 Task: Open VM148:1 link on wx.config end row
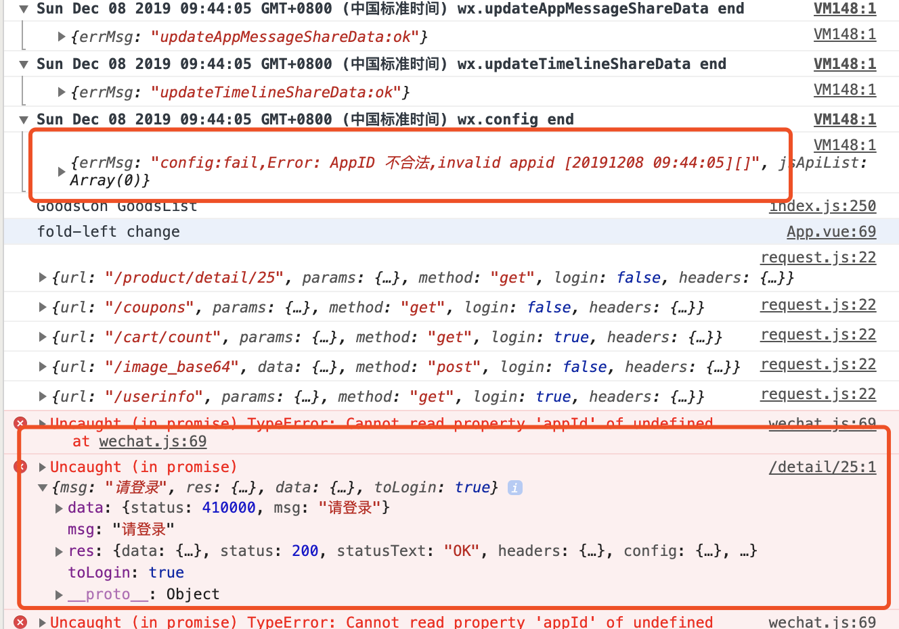coord(844,120)
